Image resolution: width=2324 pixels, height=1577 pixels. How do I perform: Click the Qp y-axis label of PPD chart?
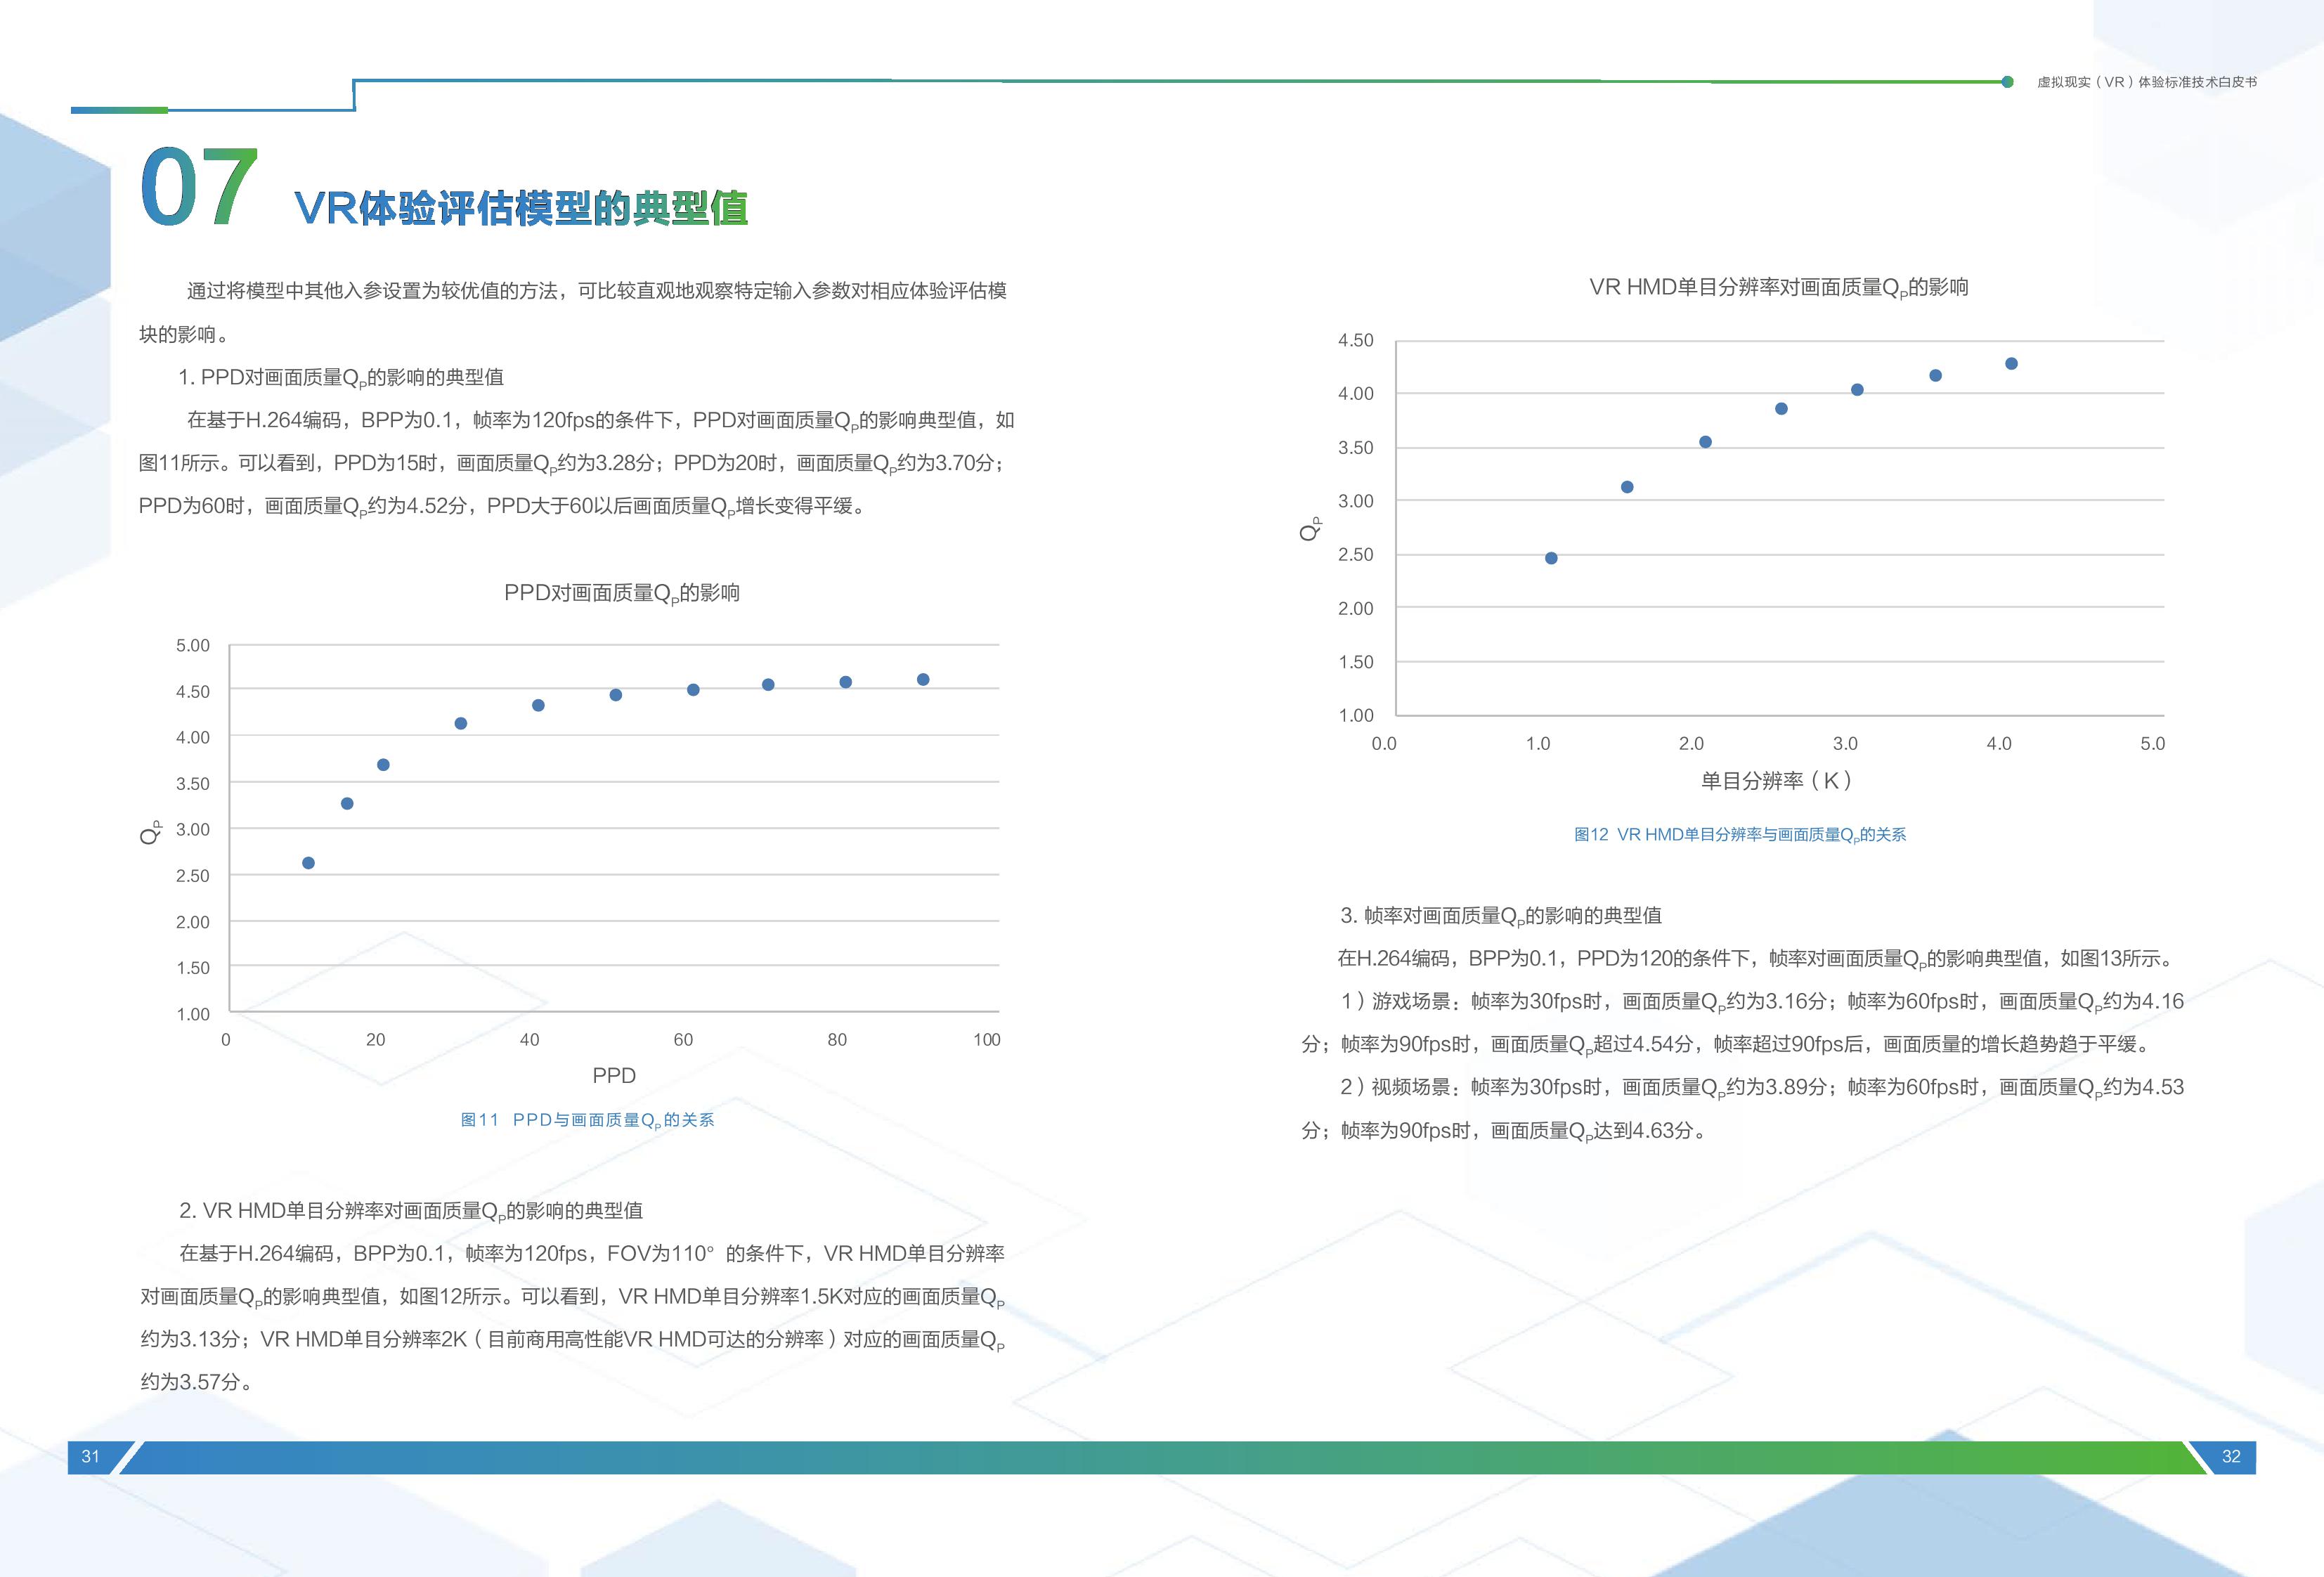tap(150, 832)
